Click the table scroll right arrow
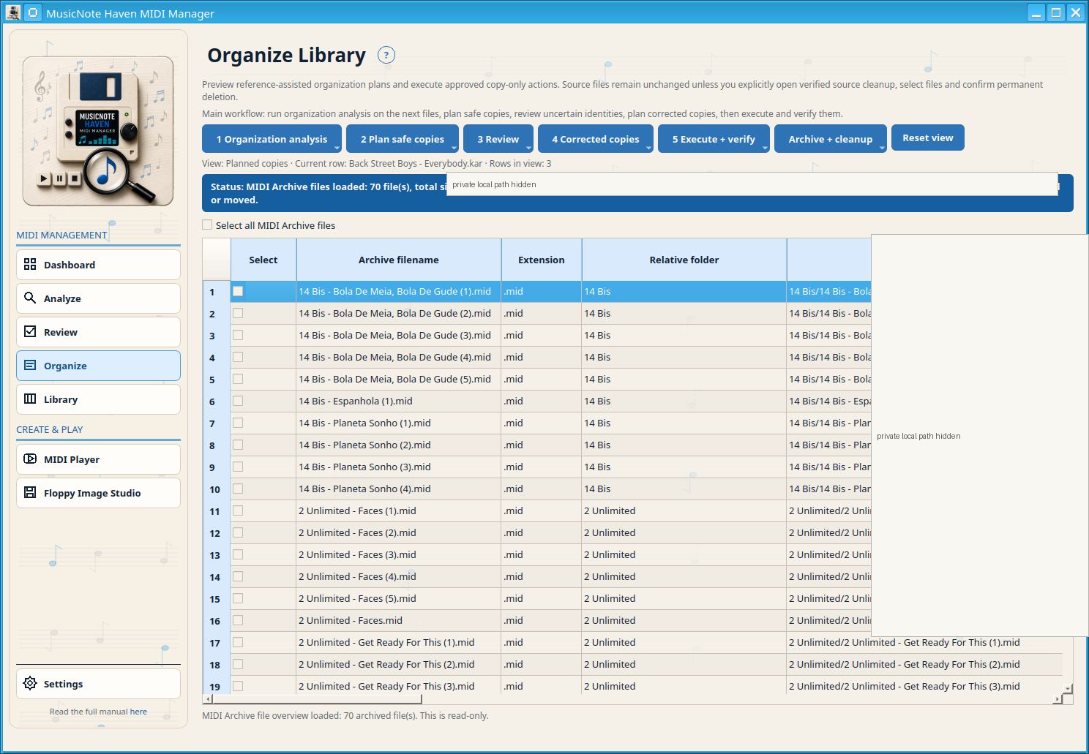 pyautogui.click(x=1057, y=699)
